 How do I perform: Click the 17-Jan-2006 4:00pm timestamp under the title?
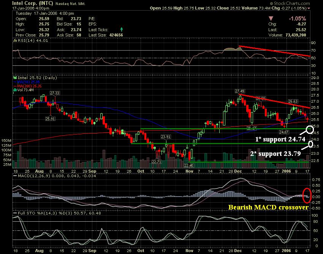(31, 8)
